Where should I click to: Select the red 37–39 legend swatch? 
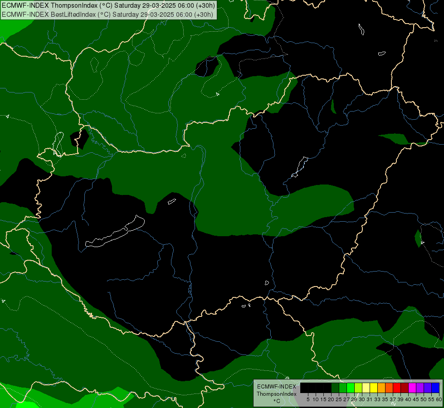397,388
